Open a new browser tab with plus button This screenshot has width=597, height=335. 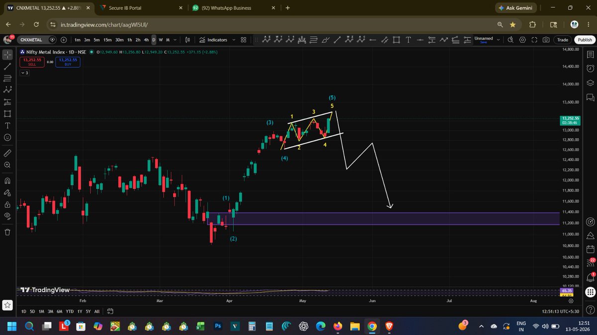point(288,8)
